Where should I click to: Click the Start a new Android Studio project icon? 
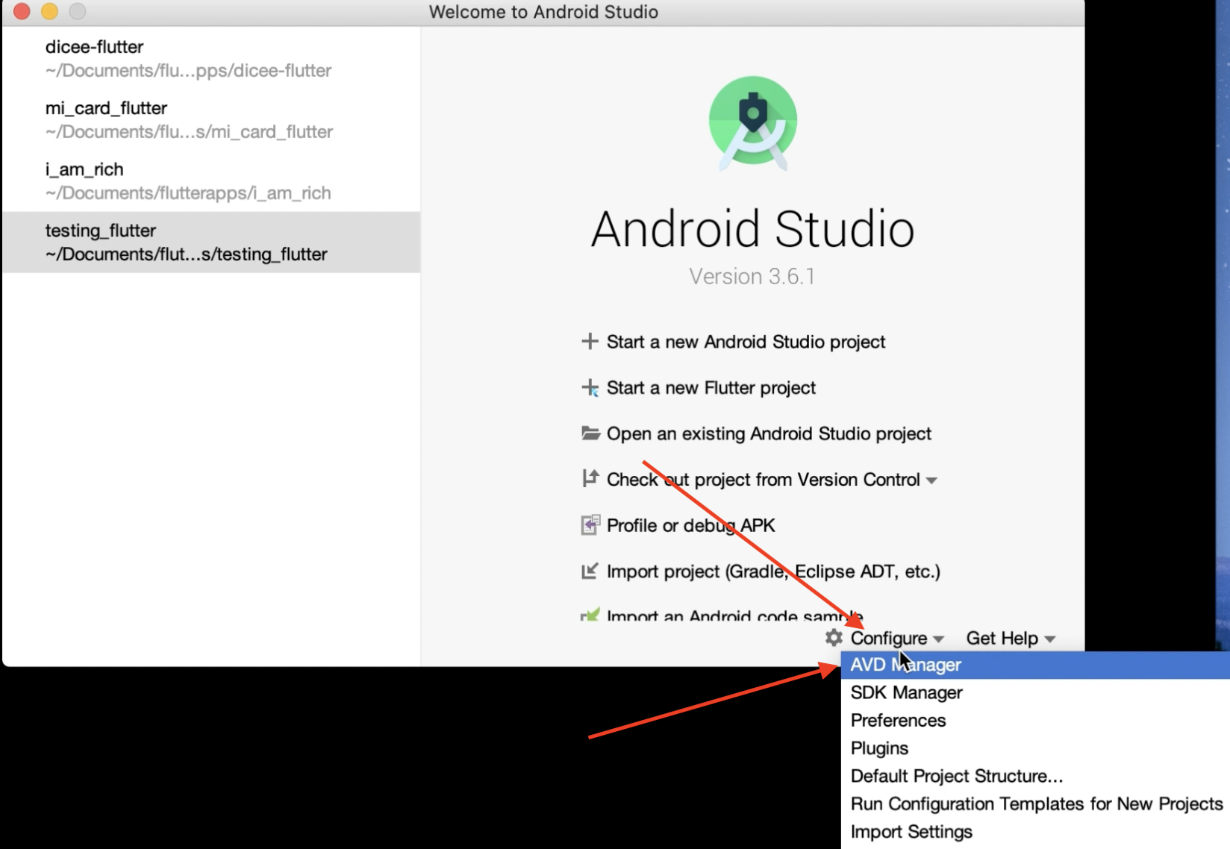(x=590, y=342)
